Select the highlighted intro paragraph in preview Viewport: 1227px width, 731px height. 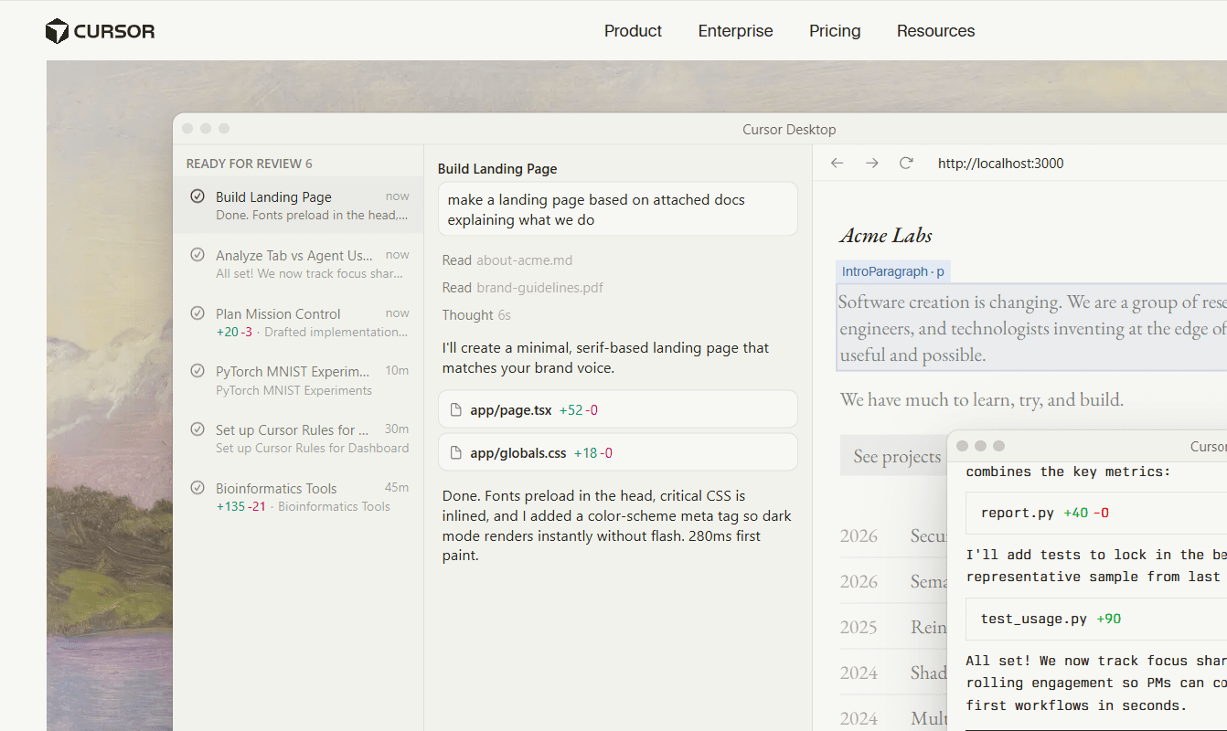(x=1031, y=328)
